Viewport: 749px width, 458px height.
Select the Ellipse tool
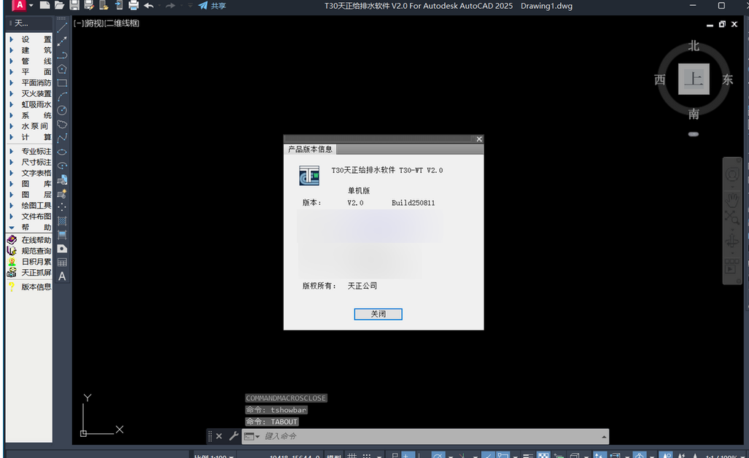pyautogui.click(x=62, y=152)
